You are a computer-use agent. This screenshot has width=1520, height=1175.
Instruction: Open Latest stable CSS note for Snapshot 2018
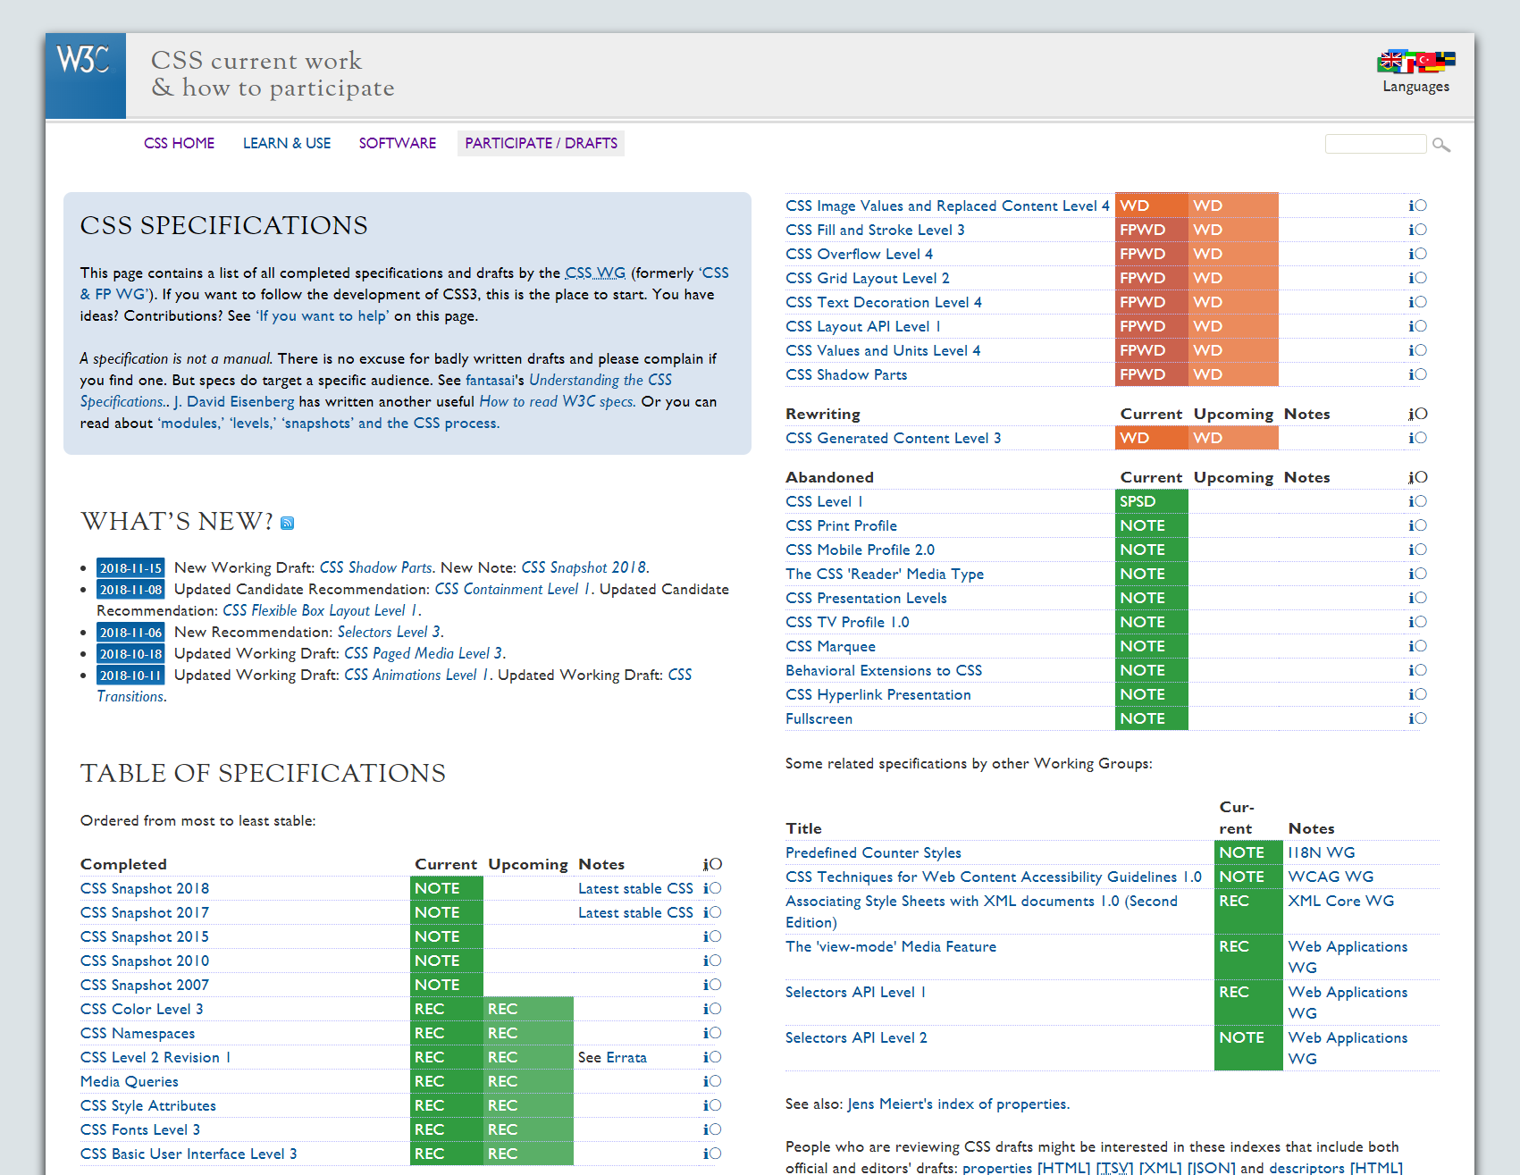click(x=635, y=888)
